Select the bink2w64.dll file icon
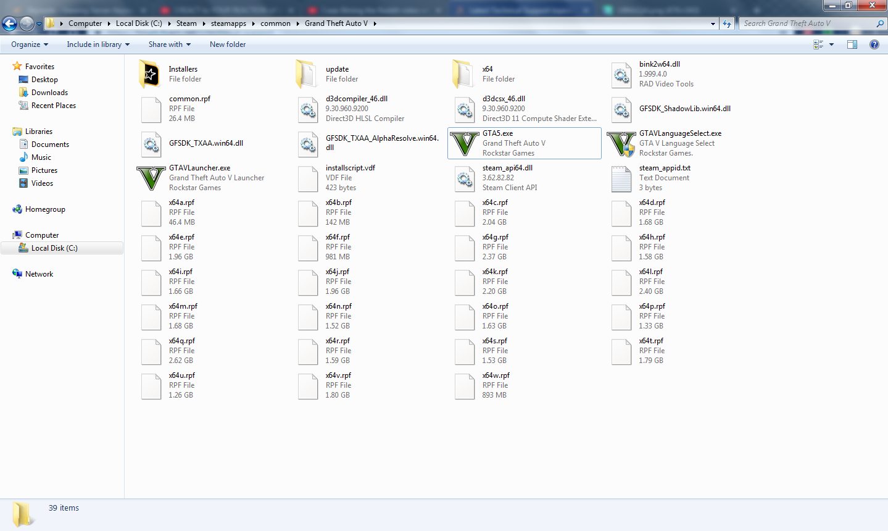 (621, 75)
